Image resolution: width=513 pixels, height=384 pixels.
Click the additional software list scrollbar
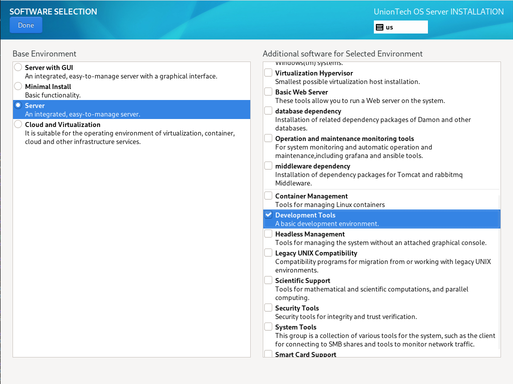tap(499, 272)
